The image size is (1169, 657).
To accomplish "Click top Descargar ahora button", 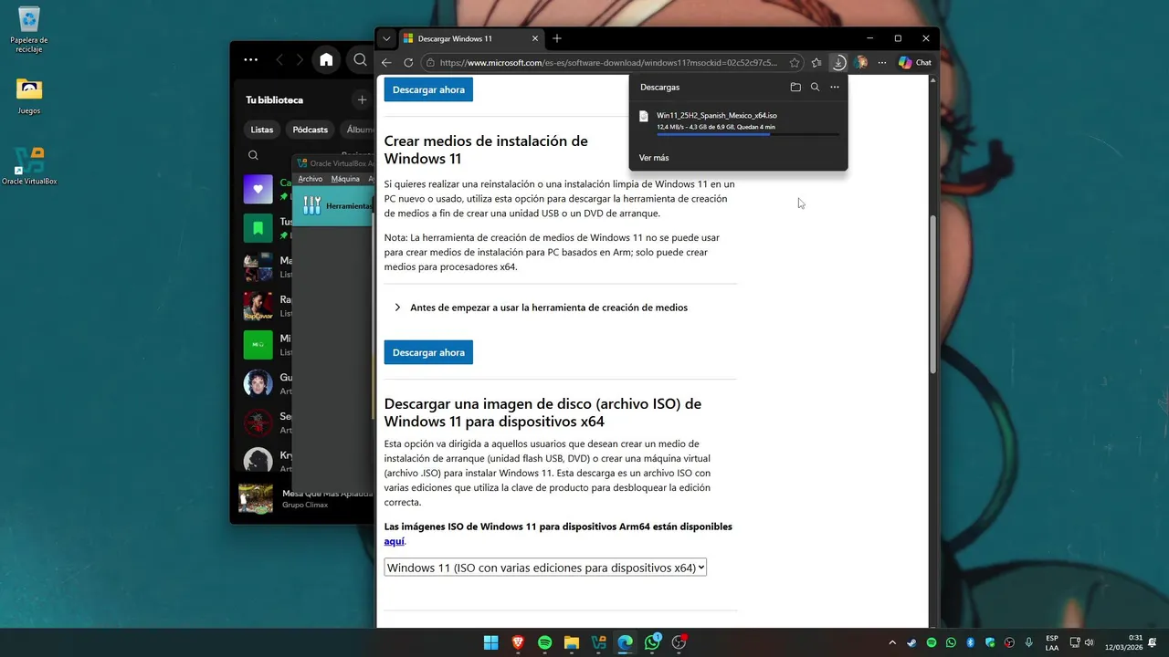I will pos(428,89).
